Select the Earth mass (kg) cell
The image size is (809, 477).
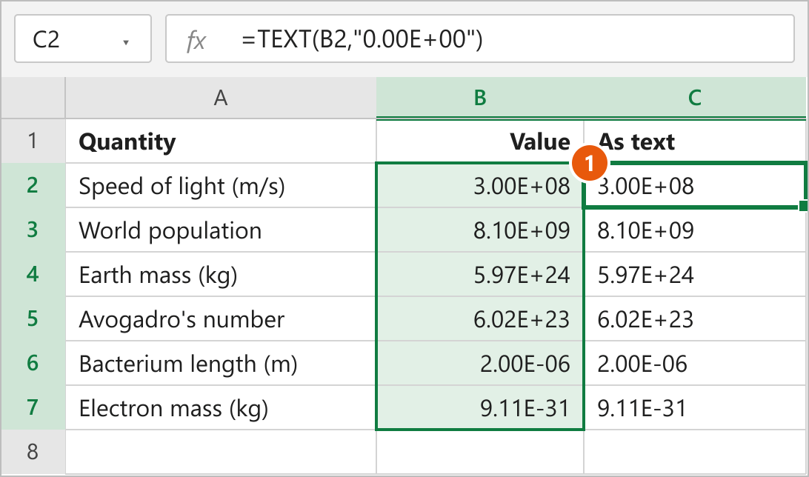pyautogui.click(x=221, y=274)
